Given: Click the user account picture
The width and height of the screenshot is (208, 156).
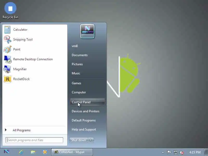Looking at the screenshot, I should click(x=87, y=31).
